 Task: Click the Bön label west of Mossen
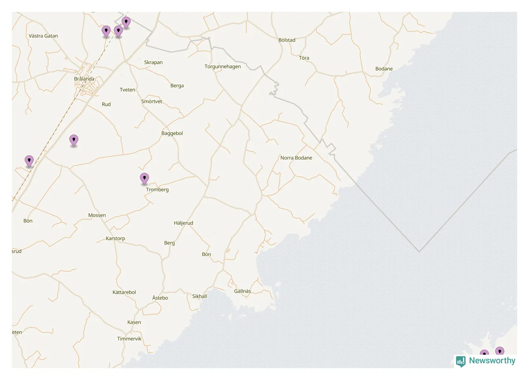(28, 221)
